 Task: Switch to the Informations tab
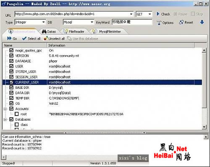22,31
